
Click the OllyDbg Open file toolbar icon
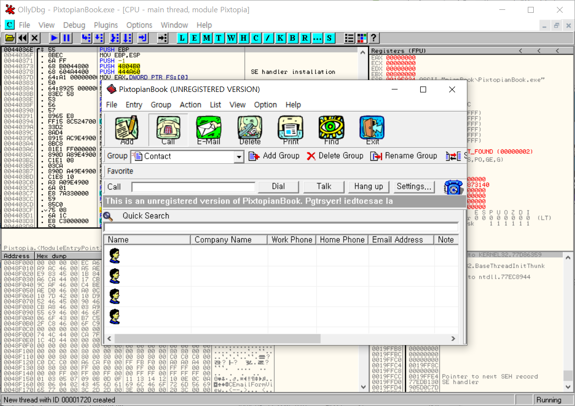tap(10, 38)
